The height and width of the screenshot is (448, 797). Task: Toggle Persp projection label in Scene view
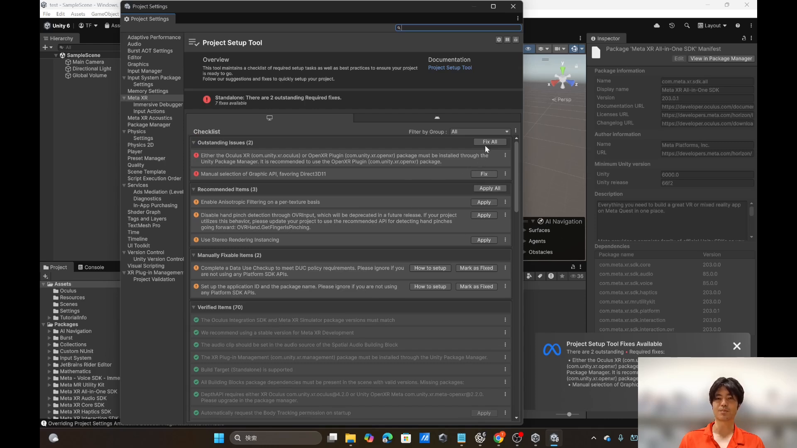(562, 100)
